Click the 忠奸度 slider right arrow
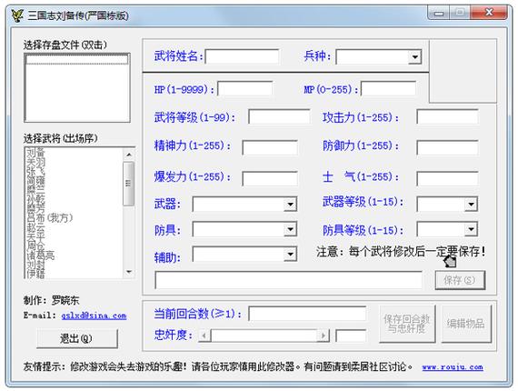The image size is (518, 391). click(323, 336)
